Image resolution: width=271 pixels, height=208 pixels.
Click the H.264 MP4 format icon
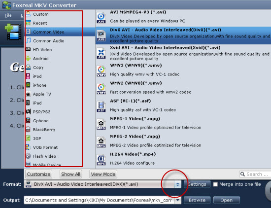[x=101, y=160]
